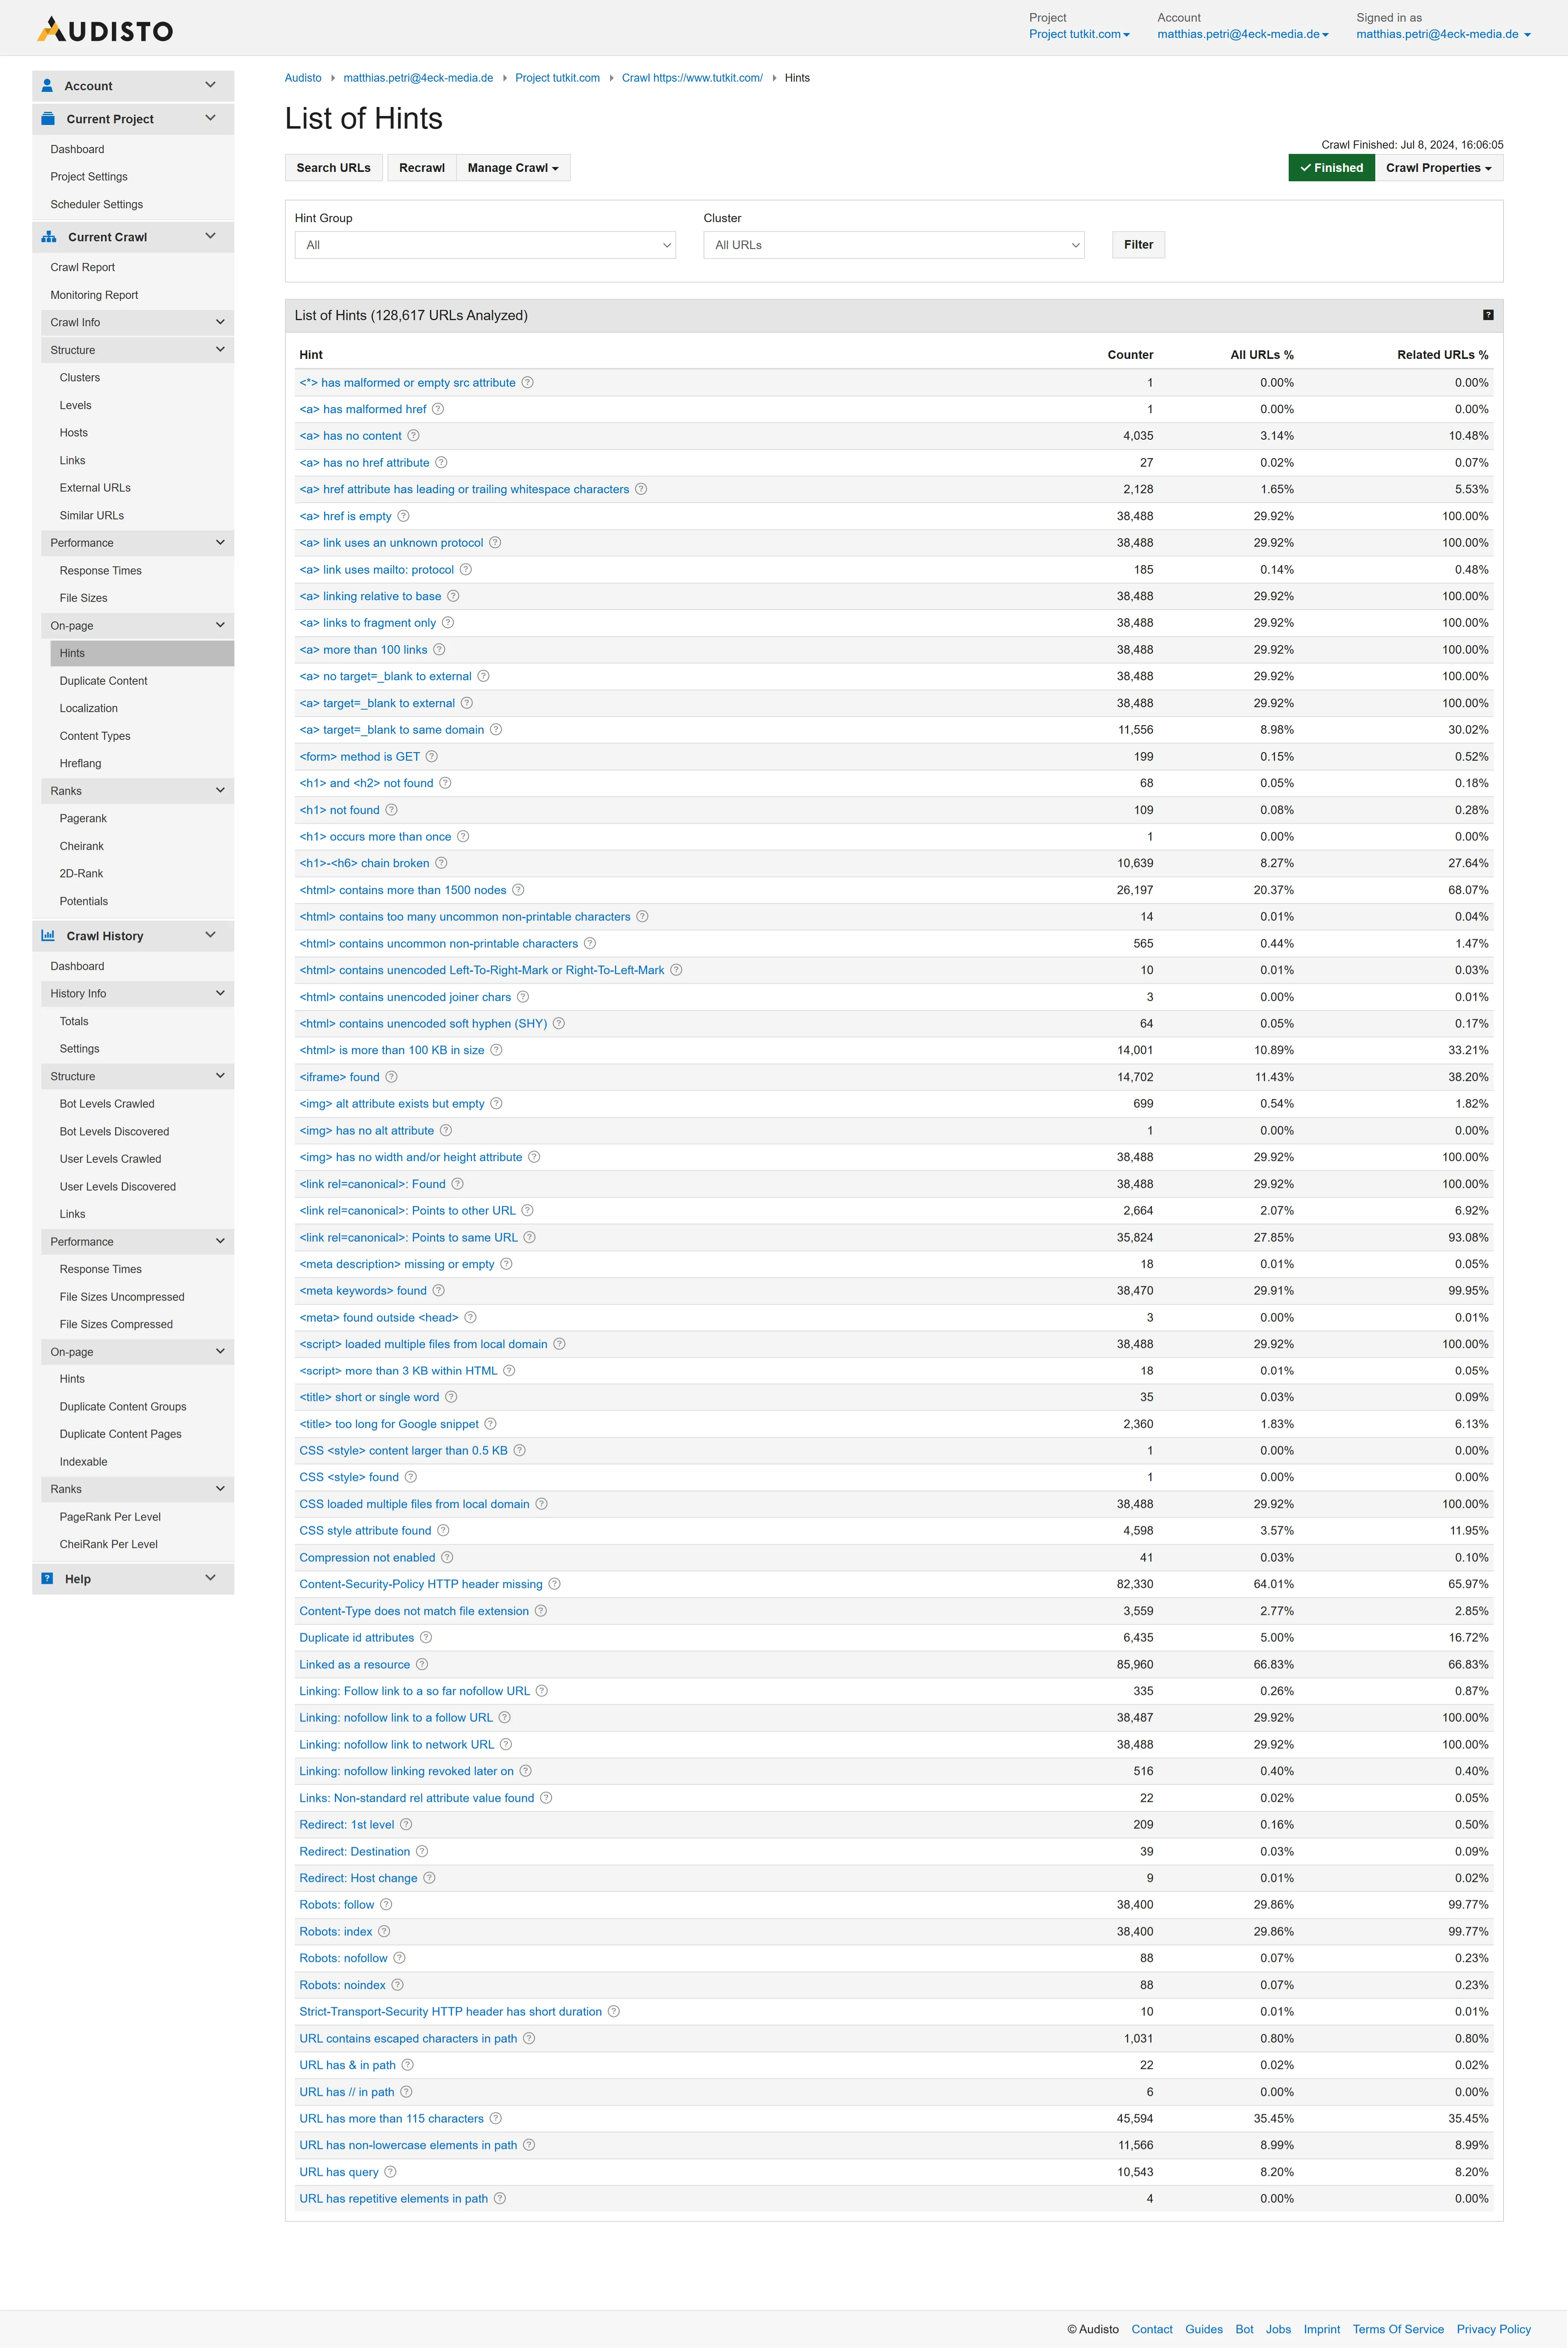Click the Crawl History icon
Screen dimensions: 1568x2349
47,936
